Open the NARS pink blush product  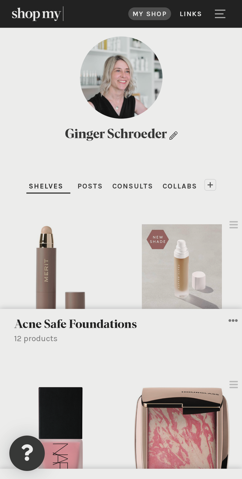coord(61,428)
